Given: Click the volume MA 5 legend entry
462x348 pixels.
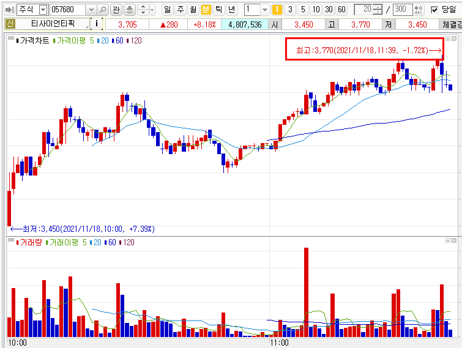Looking at the screenshot, I should coord(84,242).
